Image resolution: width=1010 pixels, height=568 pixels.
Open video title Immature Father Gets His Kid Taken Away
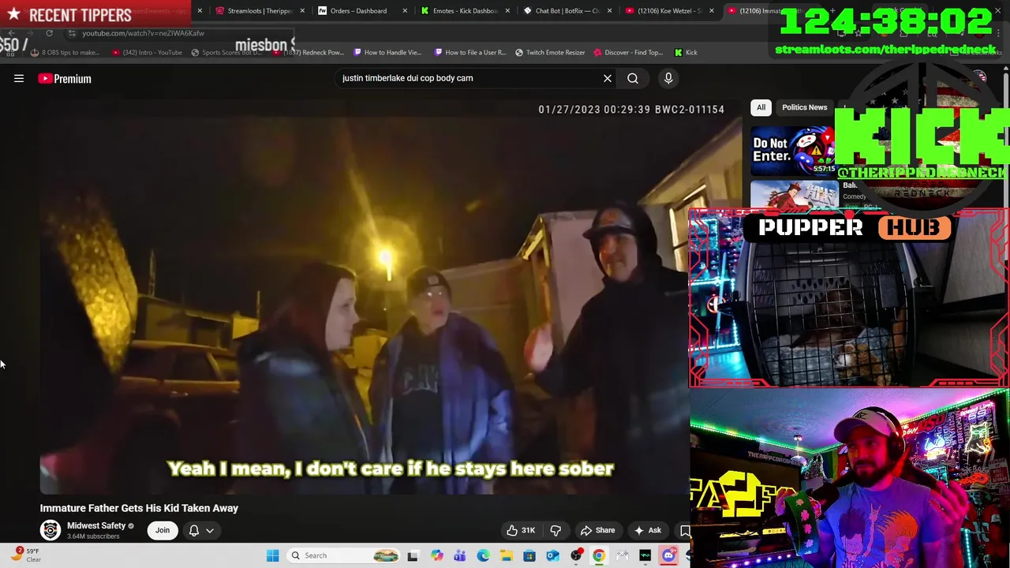click(x=139, y=508)
